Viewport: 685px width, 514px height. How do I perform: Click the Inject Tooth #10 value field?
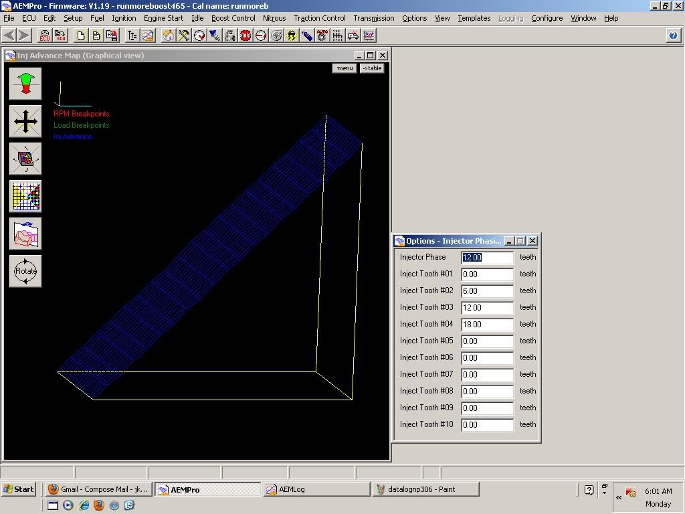point(488,425)
